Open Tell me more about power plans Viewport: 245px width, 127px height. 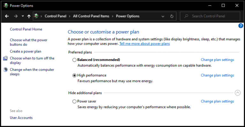[x=145, y=44]
